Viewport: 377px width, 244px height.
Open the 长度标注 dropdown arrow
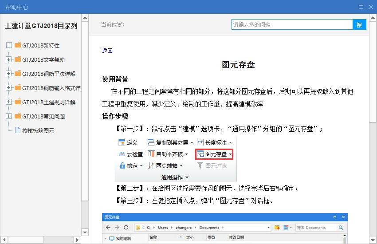coord(230,142)
